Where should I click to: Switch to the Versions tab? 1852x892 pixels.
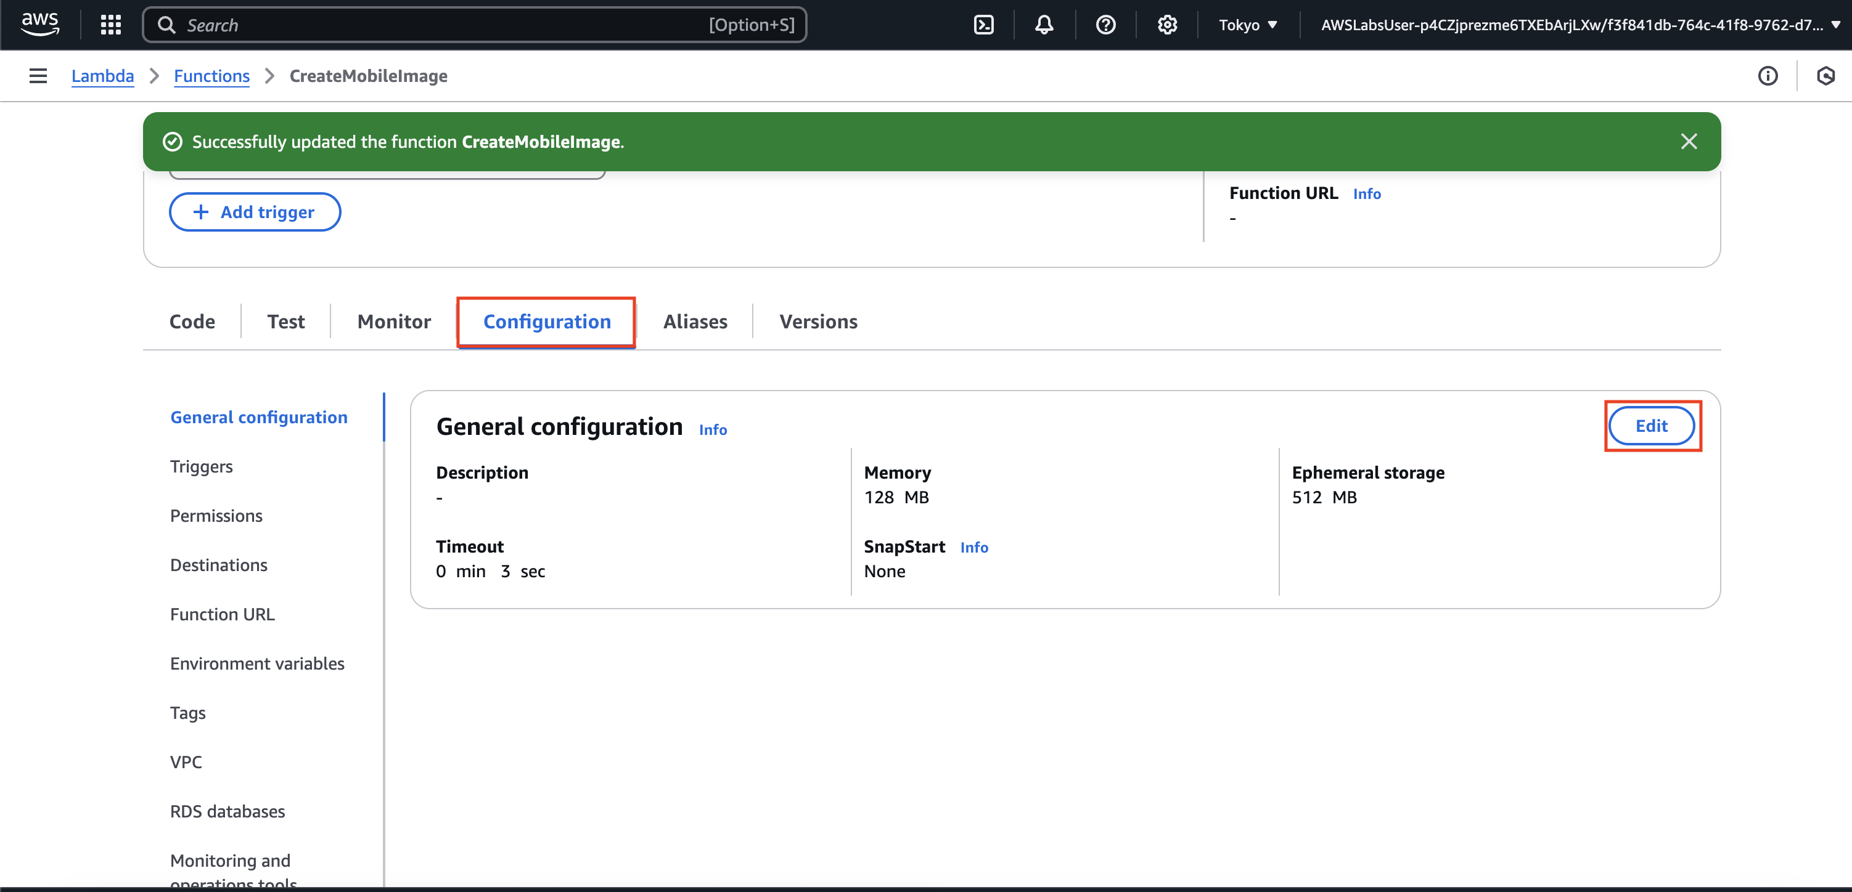pyautogui.click(x=818, y=321)
